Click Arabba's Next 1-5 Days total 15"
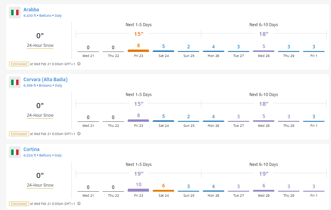The image size is (331, 210). pos(139,34)
